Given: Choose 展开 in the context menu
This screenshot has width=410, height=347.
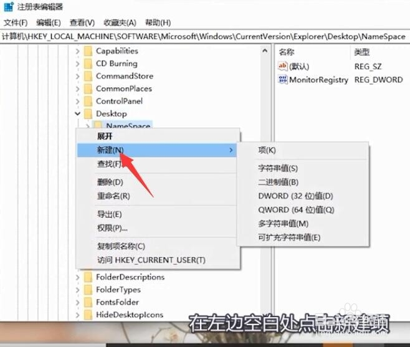Looking at the screenshot, I should click(158, 136).
